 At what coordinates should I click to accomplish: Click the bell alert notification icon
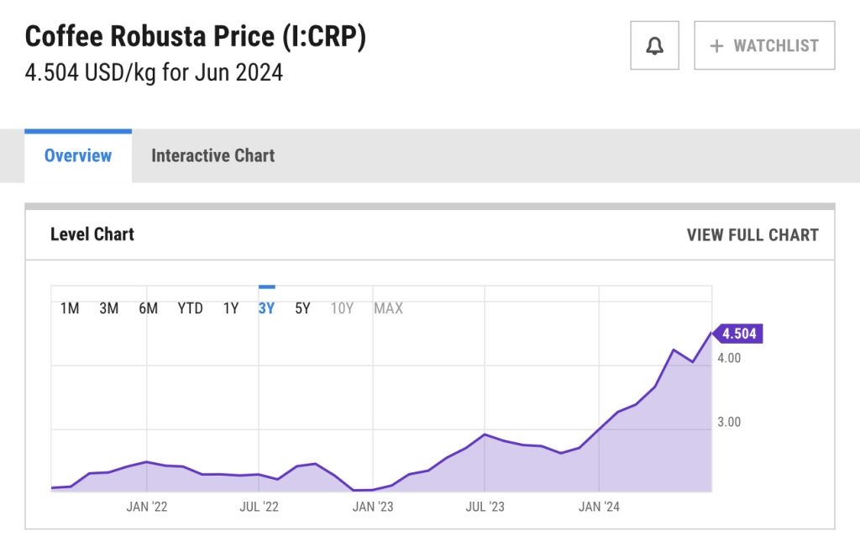[x=654, y=46]
